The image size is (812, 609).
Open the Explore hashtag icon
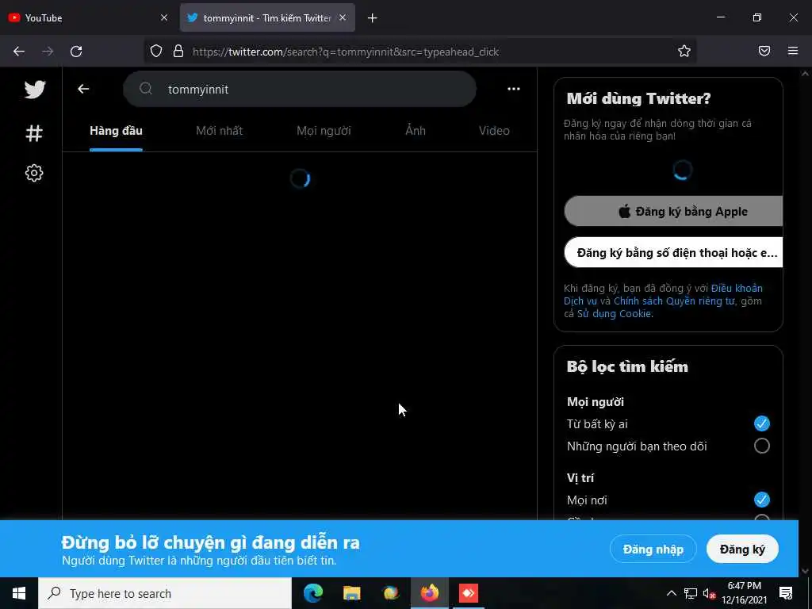click(34, 133)
